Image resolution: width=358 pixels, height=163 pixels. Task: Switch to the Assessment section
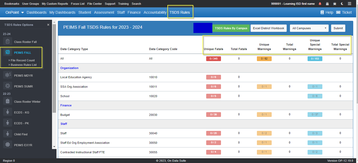click(x=104, y=12)
